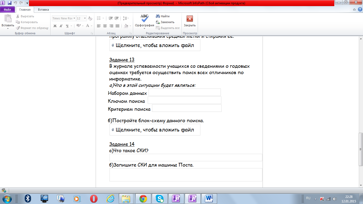This screenshot has height=204, width=363.
Task: Open the Шрифт group dialog launcher
Action: pos(92,33)
